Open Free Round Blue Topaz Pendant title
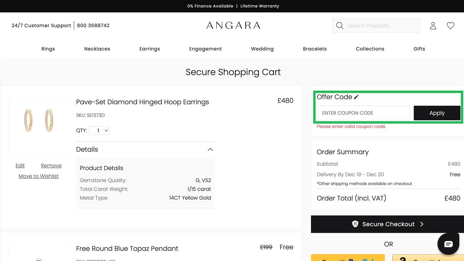Viewport: 464px width, 261px height. [127, 249]
